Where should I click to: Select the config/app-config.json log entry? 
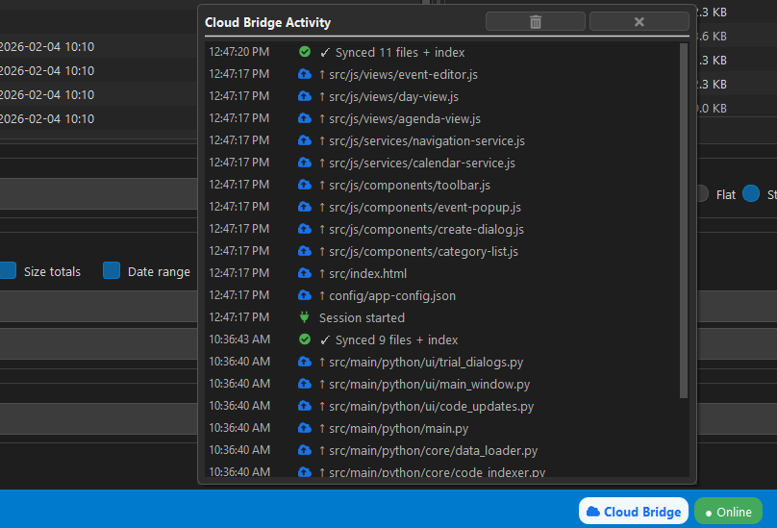[x=442, y=295]
